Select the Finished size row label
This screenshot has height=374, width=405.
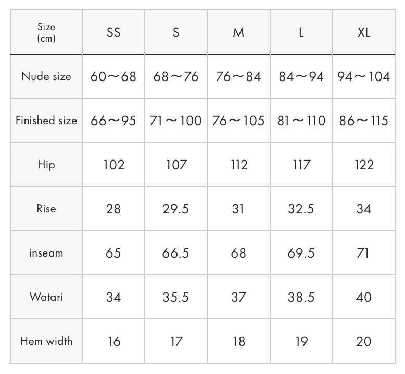tap(46, 121)
